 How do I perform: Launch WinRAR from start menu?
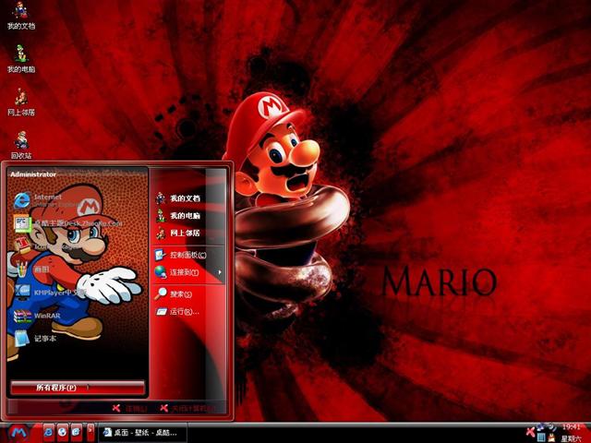click(37, 316)
